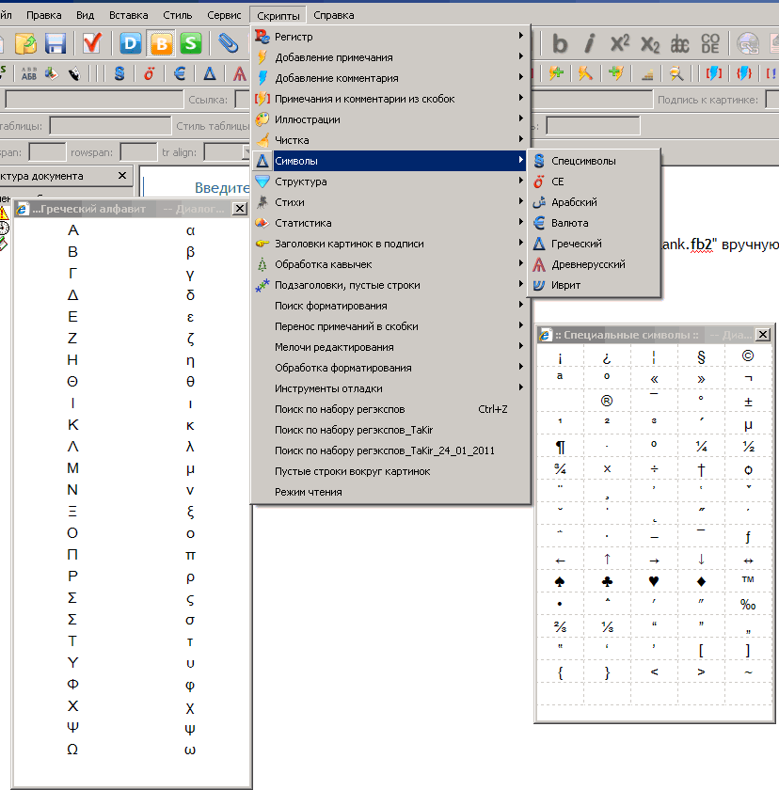Viewport: 779px width, 790px height.
Task: Apply italic formatting using the i icon
Action: pos(589,43)
